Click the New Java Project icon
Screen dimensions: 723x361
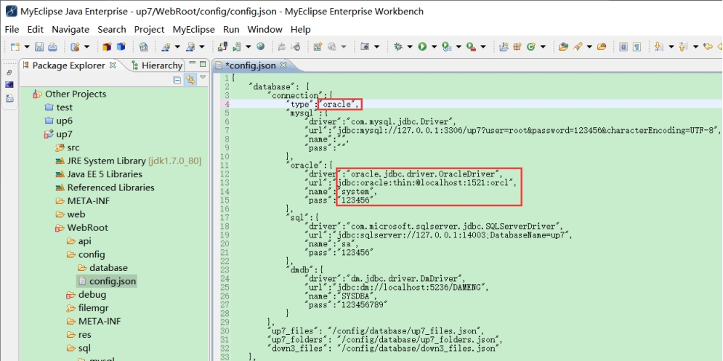504,46
